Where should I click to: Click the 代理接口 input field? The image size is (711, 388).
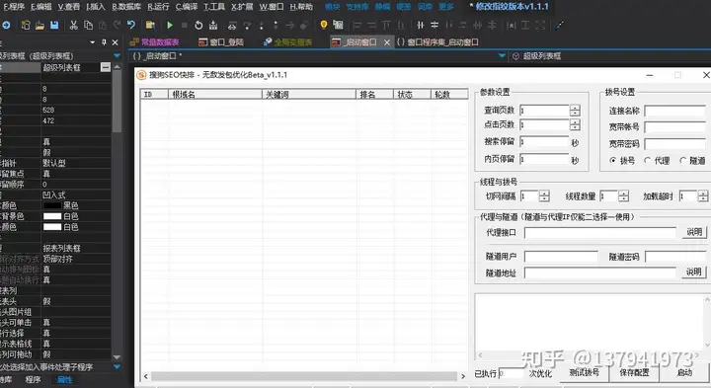pyautogui.click(x=600, y=233)
